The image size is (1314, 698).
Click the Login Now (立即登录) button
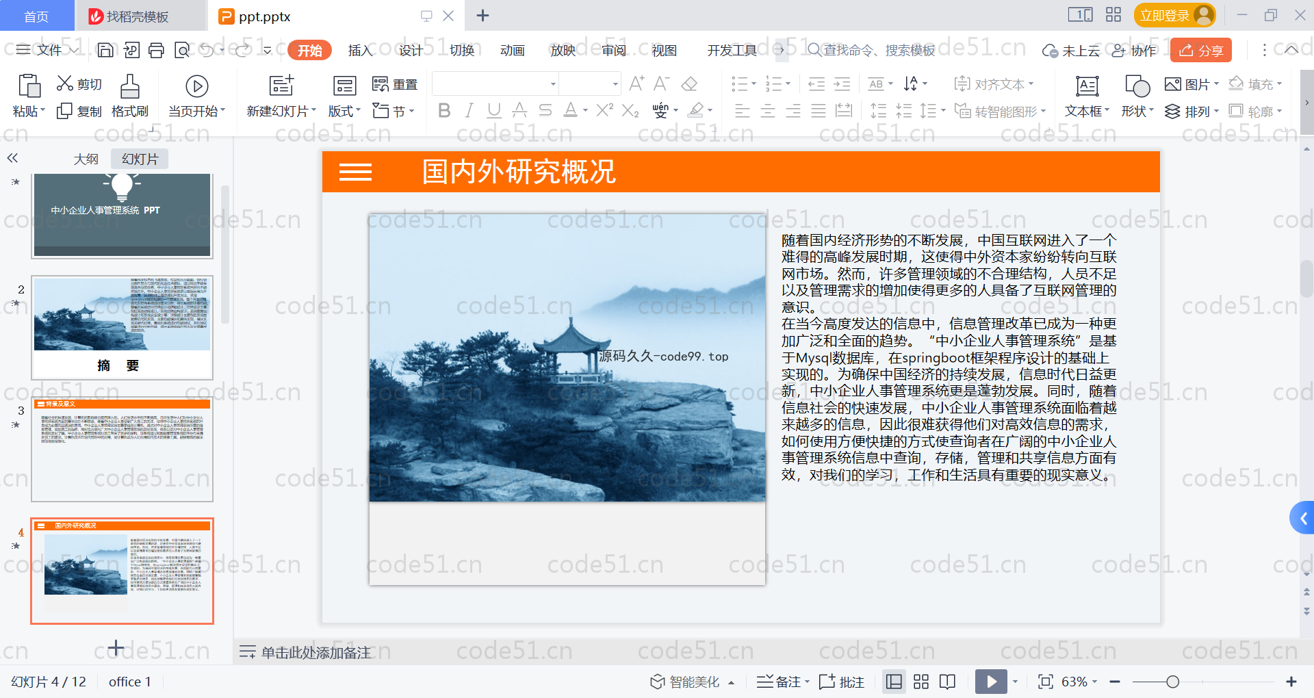[1174, 15]
